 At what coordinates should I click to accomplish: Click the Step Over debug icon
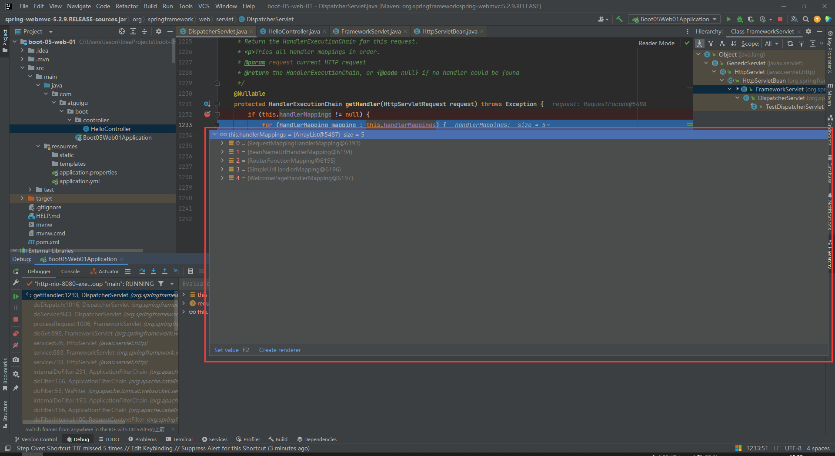142,271
